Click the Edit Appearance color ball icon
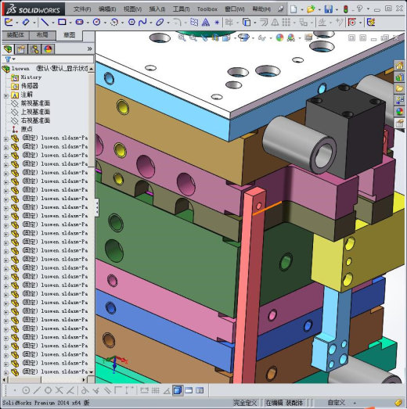Viewport: 407px width, 409px height. click(x=279, y=38)
